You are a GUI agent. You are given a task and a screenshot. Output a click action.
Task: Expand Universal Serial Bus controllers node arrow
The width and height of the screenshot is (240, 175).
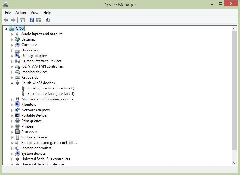(12, 159)
